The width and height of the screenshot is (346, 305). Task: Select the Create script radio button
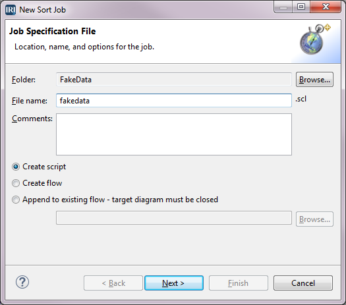tap(16, 167)
